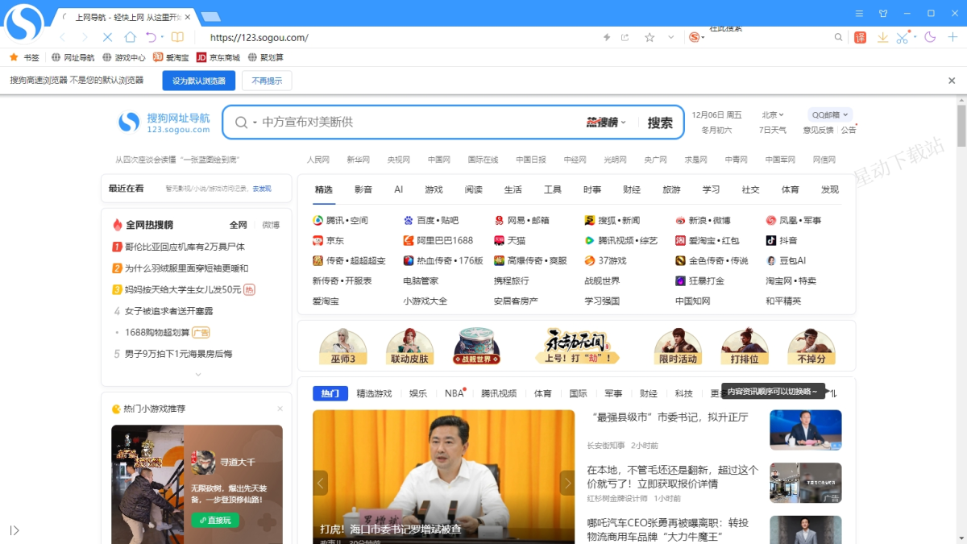The height and width of the screenshot is (544, 967).
Task: Add an extension with the plus icon
Action: click(x=952, y=37)
